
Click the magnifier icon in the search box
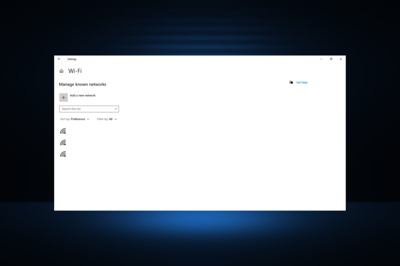(x=116, y=109)
